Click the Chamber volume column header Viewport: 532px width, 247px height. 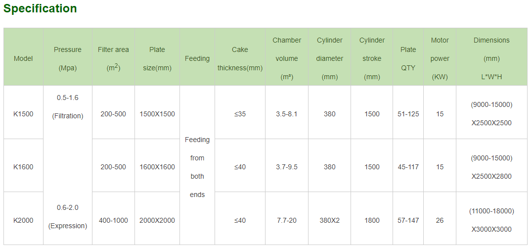[x=287, y=58]
